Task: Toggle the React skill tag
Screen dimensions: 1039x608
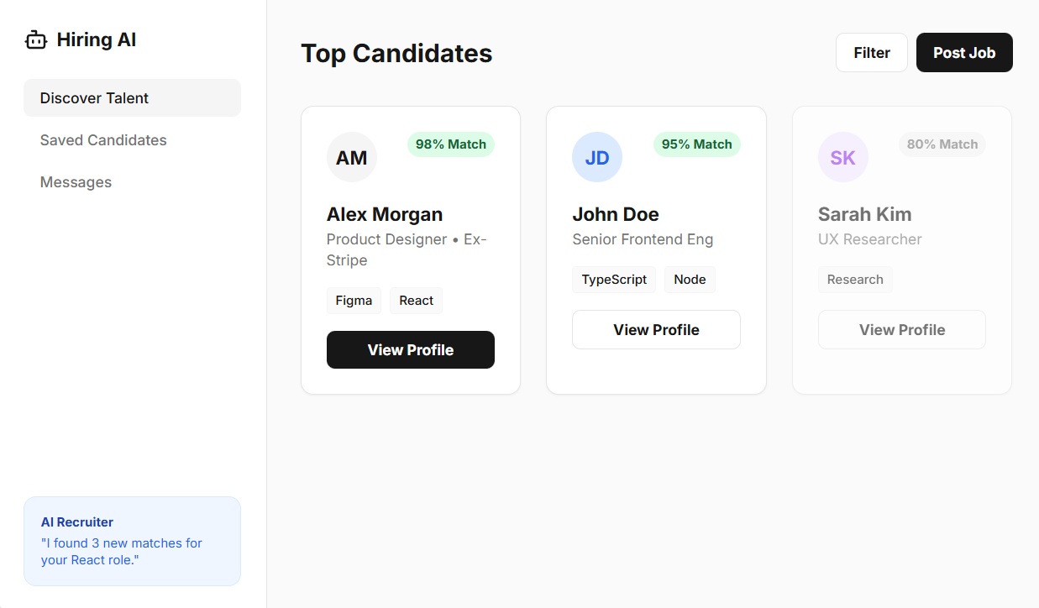Action: tap(416, 300)
